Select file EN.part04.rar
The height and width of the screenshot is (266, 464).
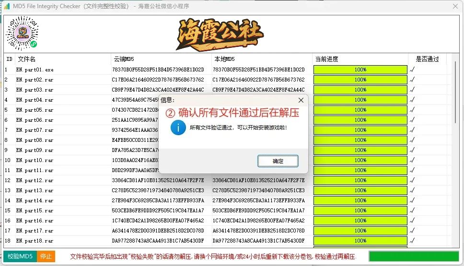pos(35,100)
